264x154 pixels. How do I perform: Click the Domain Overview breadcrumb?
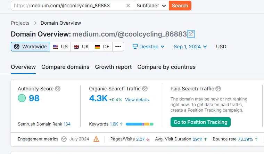(61, 23)
